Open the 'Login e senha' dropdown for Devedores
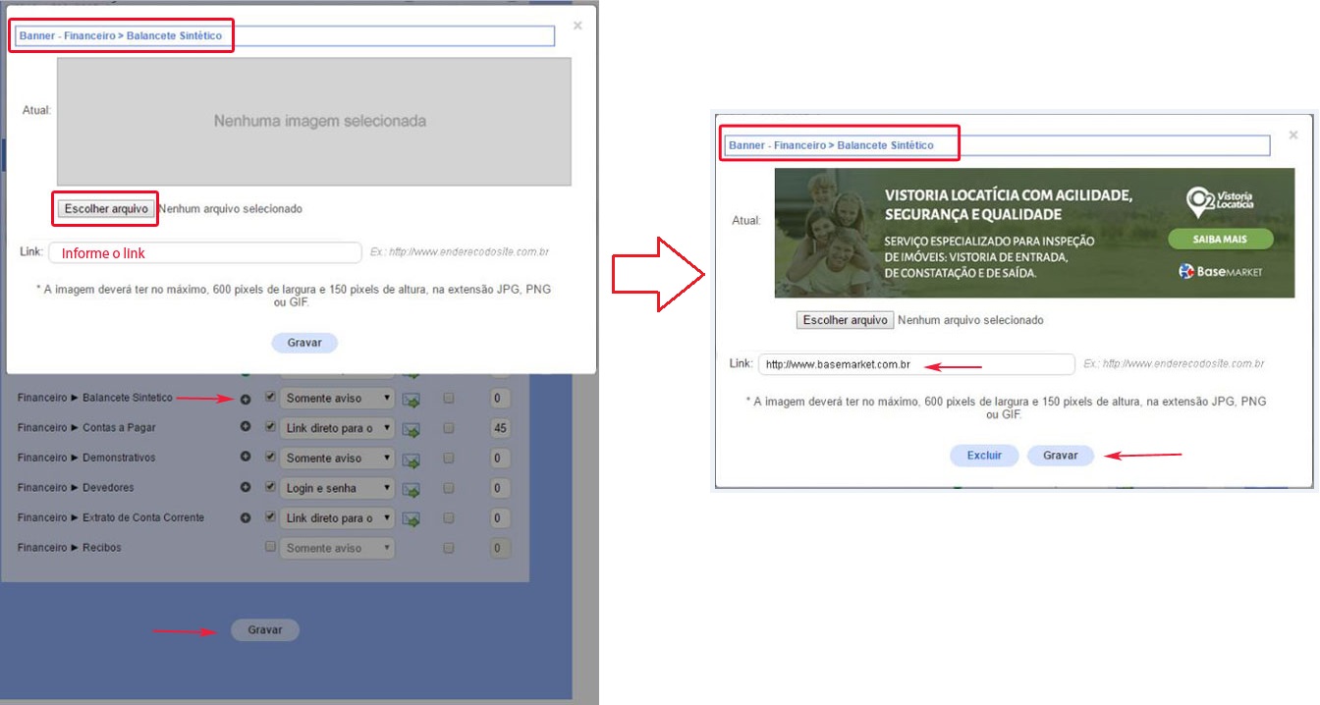This screenshot has height=705, width=1320. tap(338, 488)
